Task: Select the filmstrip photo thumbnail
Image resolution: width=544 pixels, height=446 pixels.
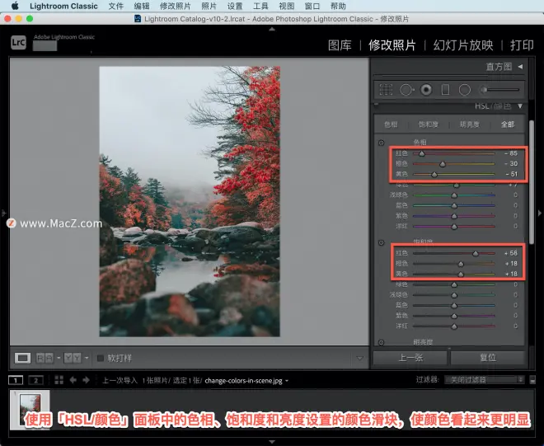Action: pos(30,409)
